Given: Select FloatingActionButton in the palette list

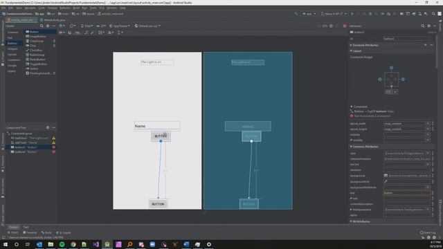Looking at the screenshot, I should point(40,73).
